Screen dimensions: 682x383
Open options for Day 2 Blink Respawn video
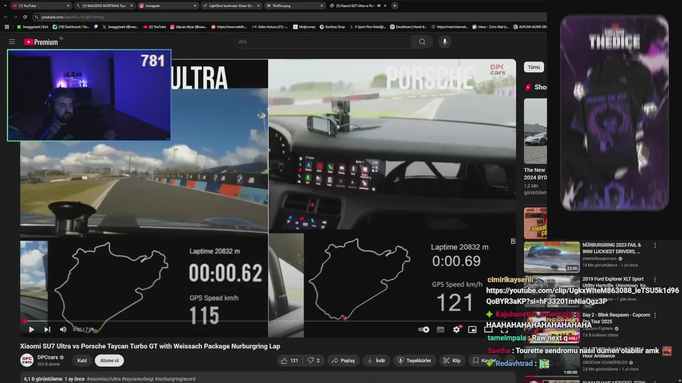[x=655, y=315]
